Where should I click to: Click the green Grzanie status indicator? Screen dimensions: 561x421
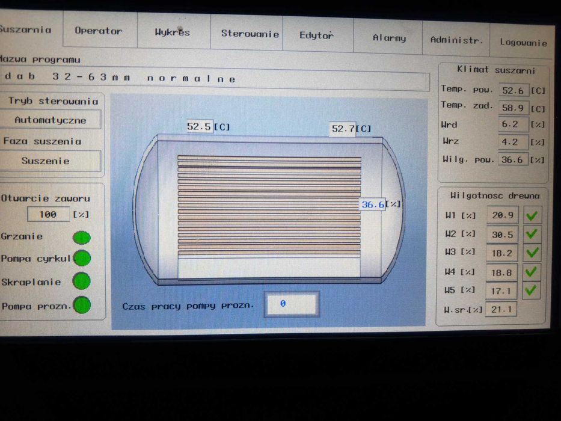click(x=82, y=238)
